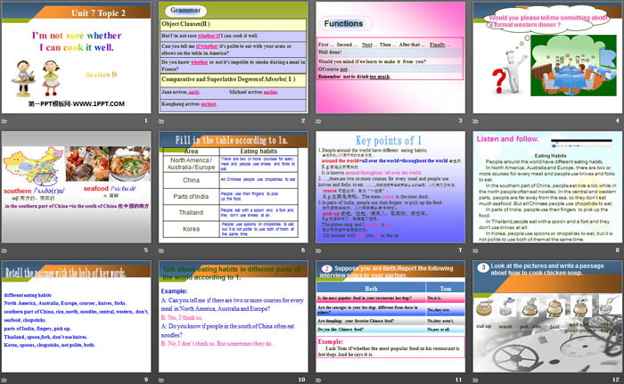
Task: Click the audio player bar on Listen and follow slide
Action: (x=581, y=143)
